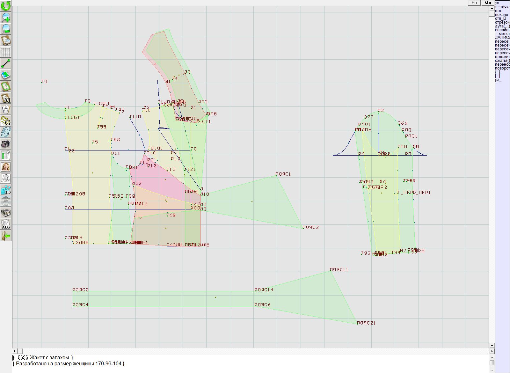Click the camera snapshot icon

click(x=6, y=144)
